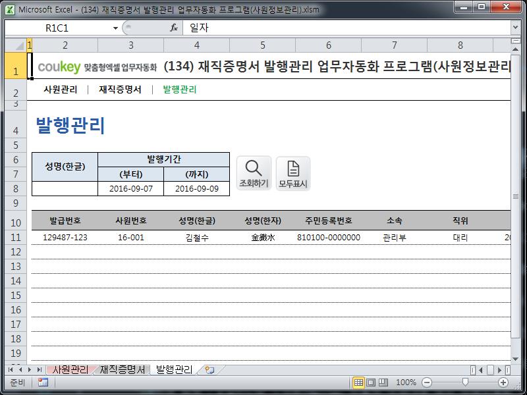
Task: Expand the formula bar with chevron
Action: point(516,28)
